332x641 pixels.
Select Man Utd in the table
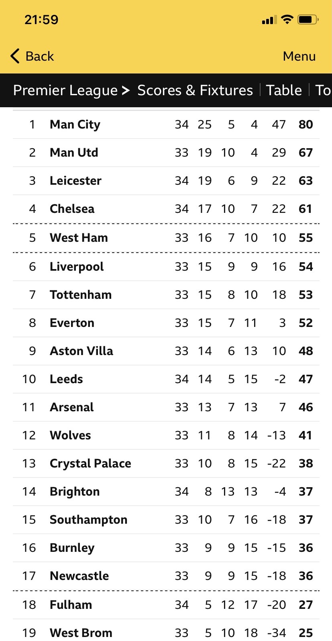pos(74,153)
